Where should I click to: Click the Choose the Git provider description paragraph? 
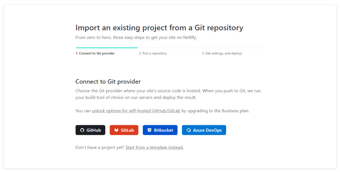coord(166,94)
